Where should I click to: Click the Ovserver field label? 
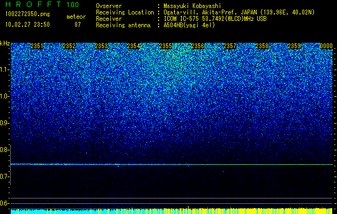click(x=109, y=6)
